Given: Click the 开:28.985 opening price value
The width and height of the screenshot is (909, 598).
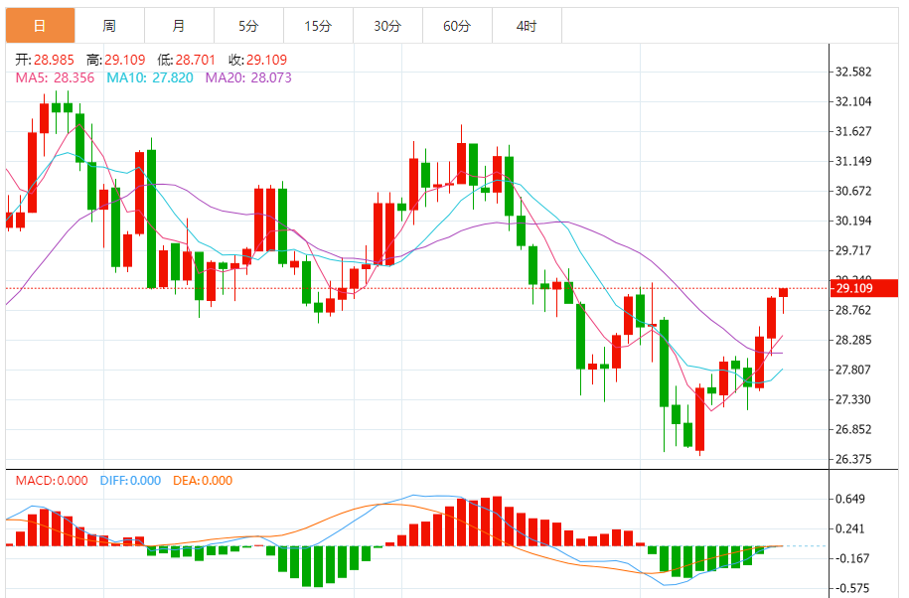Looking at the screenshot, I should point(45,60).
